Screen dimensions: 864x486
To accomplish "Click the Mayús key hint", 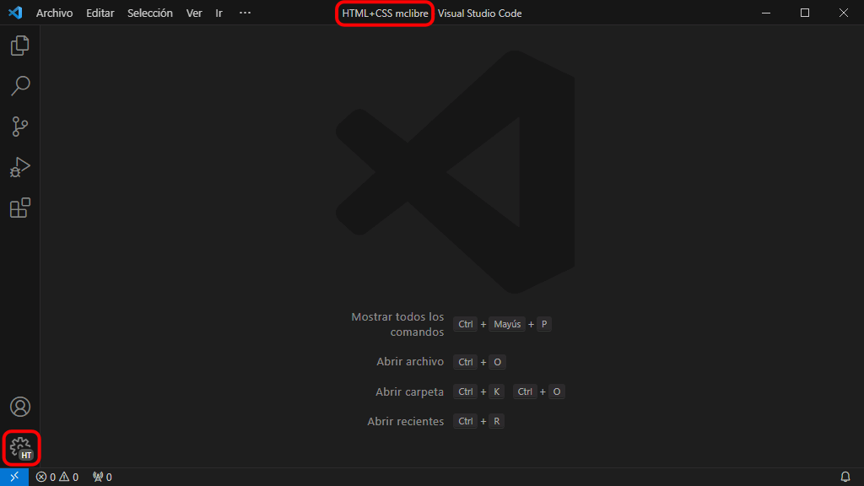I will (507, 324).
